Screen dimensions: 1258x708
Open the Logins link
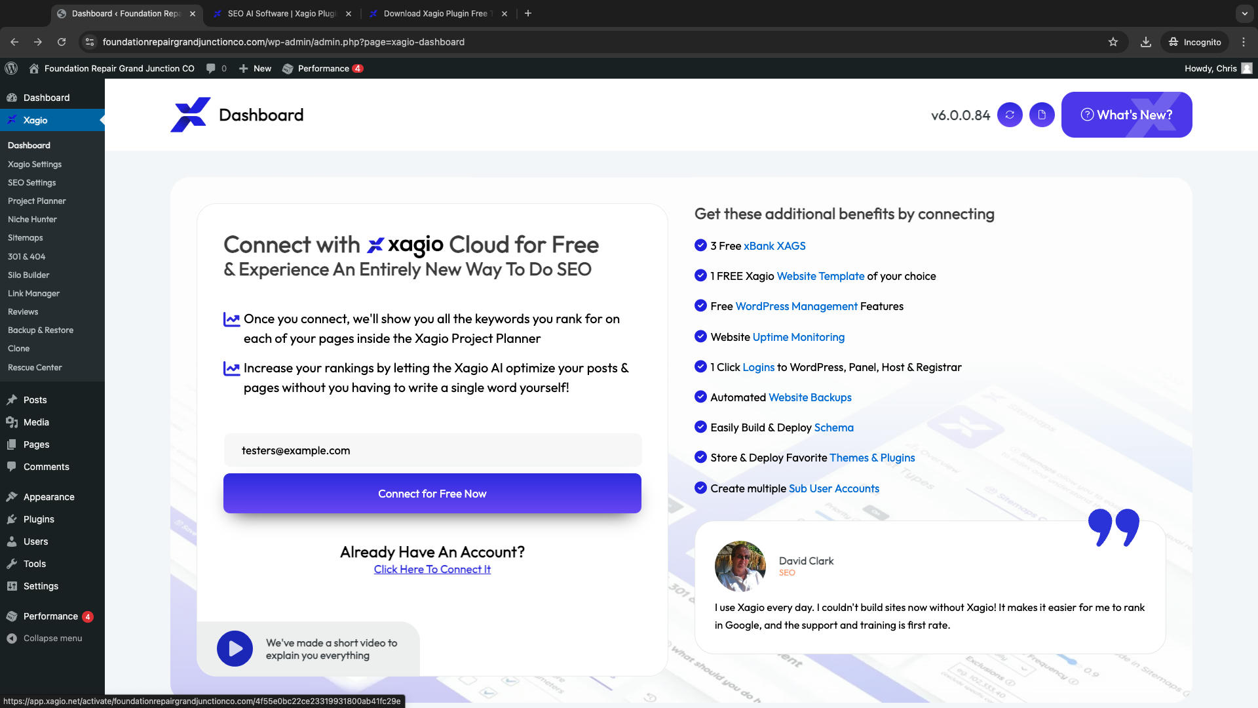tap(759, 367)
